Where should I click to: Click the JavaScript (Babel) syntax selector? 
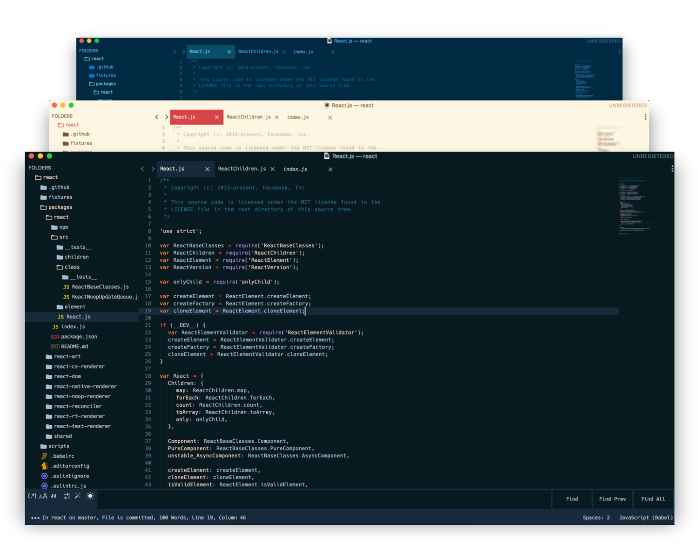(x=645, y=517)
